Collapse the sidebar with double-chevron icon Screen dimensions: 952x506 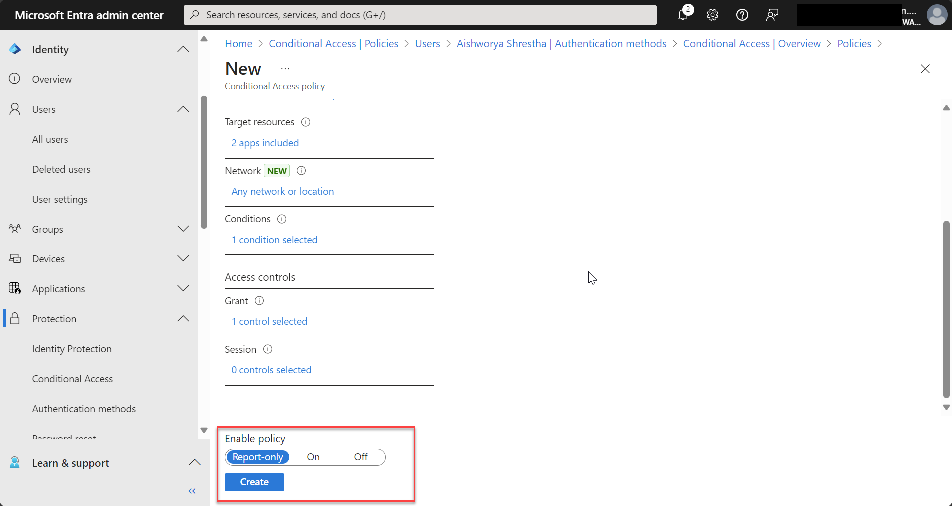click(x=192, y=491)
